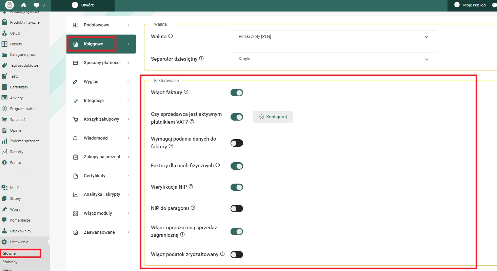The height and width of the screenshot is (271, 497).
Task: Open the Zakupy na prezent settings tab
Action: (101, 157)
